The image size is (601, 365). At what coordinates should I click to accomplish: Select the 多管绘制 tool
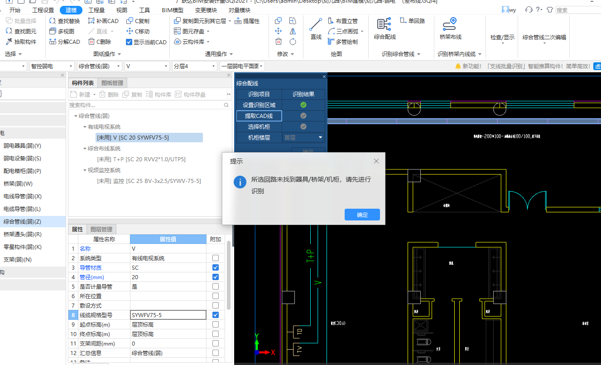342,42
